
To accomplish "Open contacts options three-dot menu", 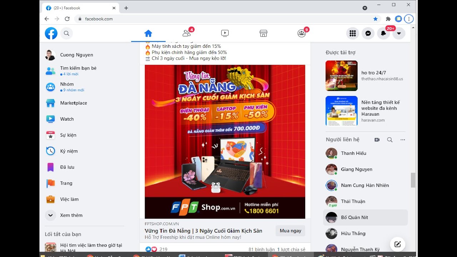I will click(x=403, y=140).
